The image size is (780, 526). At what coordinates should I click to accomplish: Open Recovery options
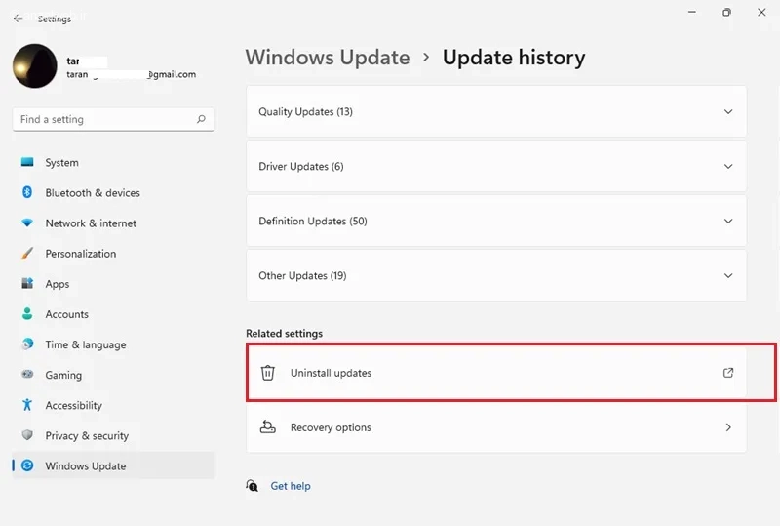[x=496, y=427]
